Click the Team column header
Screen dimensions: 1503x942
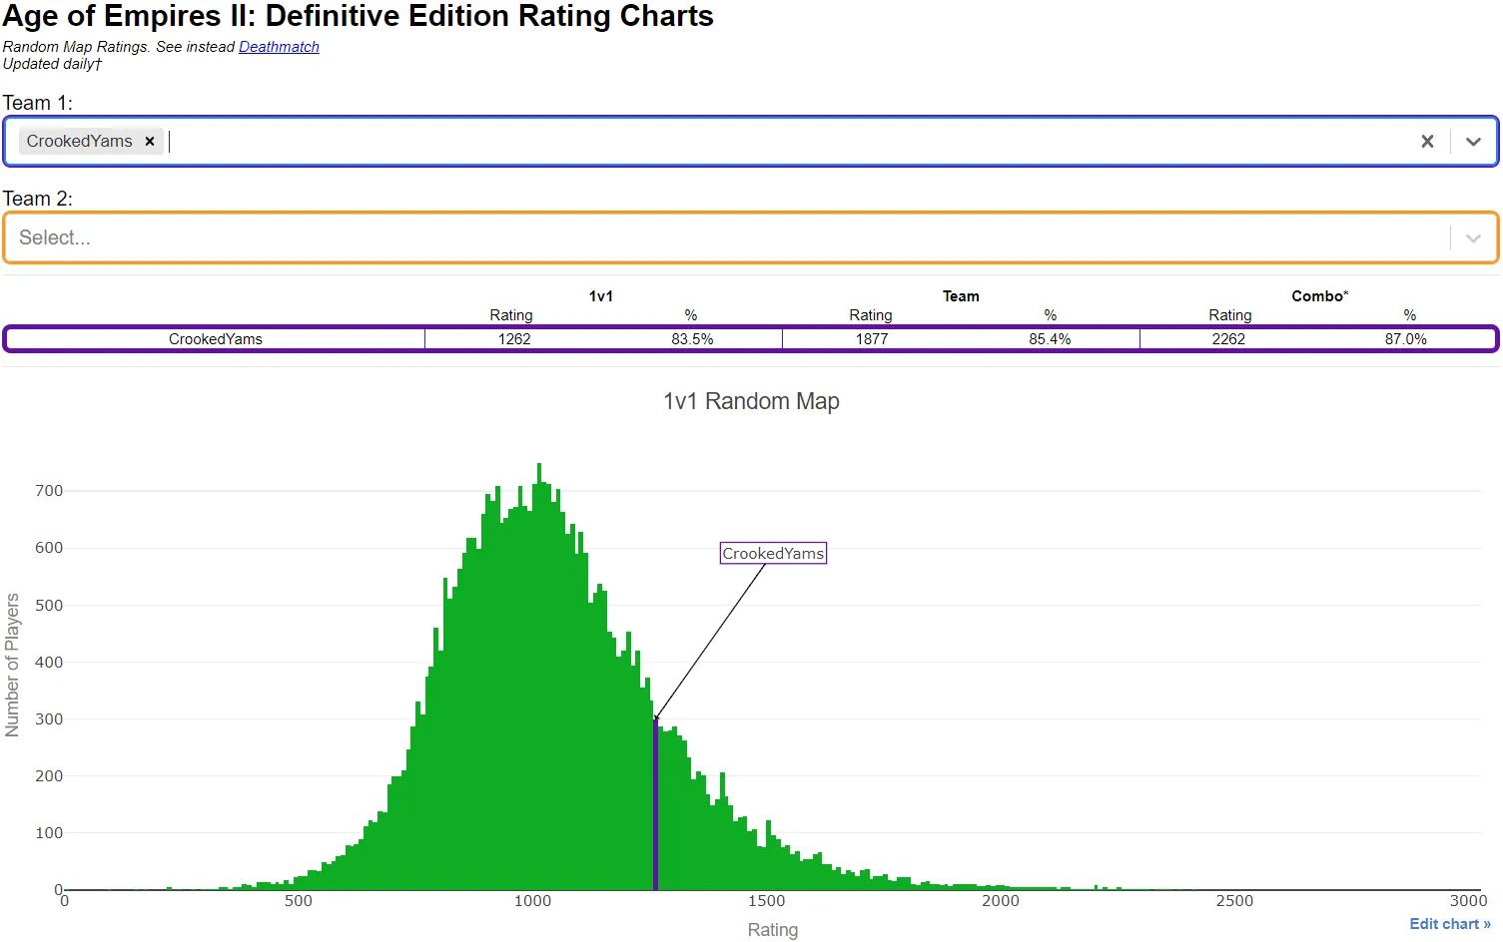(961, 296)
